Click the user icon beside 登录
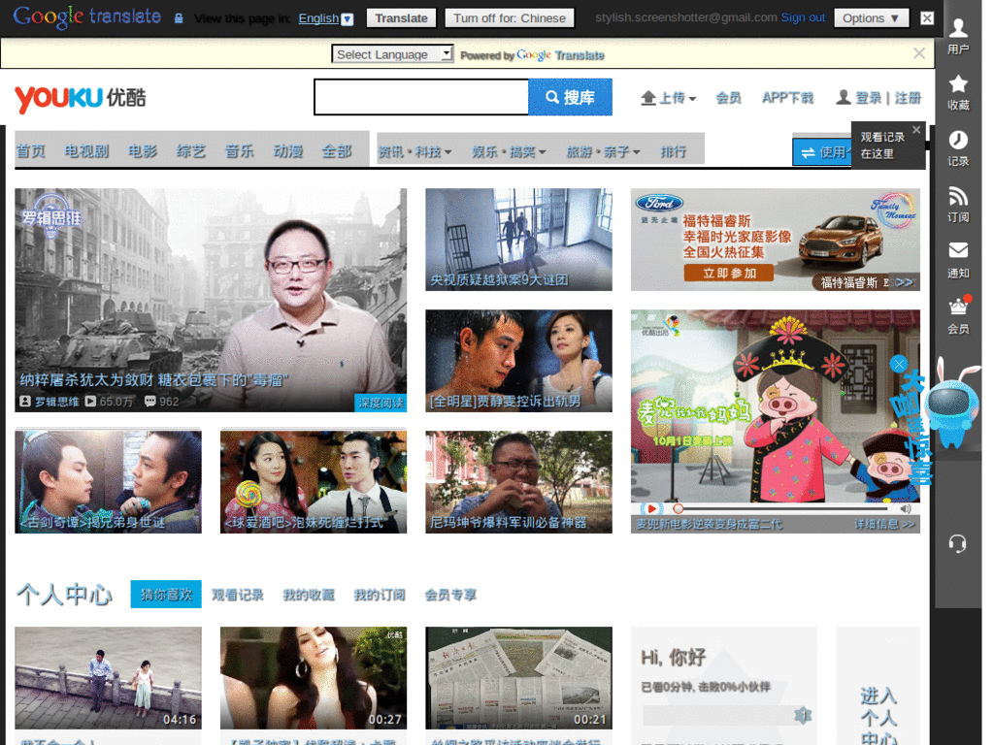This screenshot has width=994, height=745. (843, 98)
